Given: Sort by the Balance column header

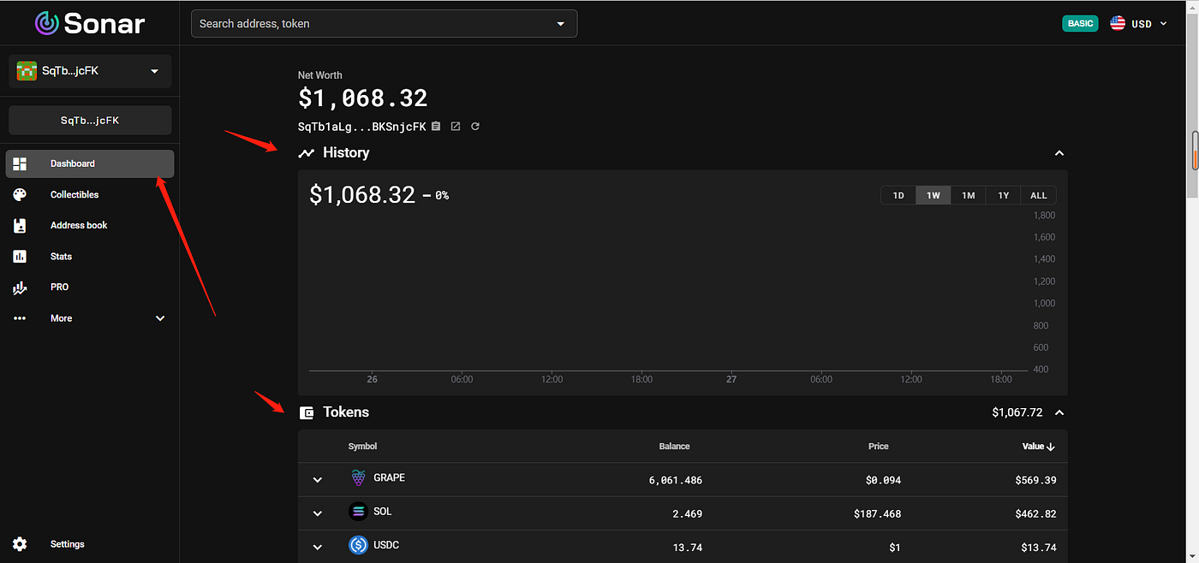Looking at the screenshot, I should click(674, 447).
